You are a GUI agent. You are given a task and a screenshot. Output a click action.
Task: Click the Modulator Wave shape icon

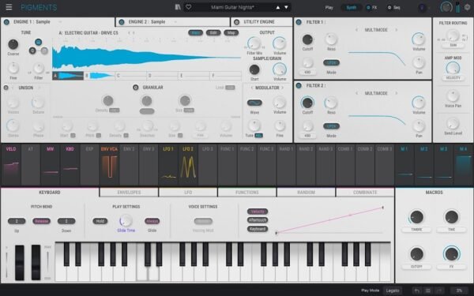tap(254, 103)
